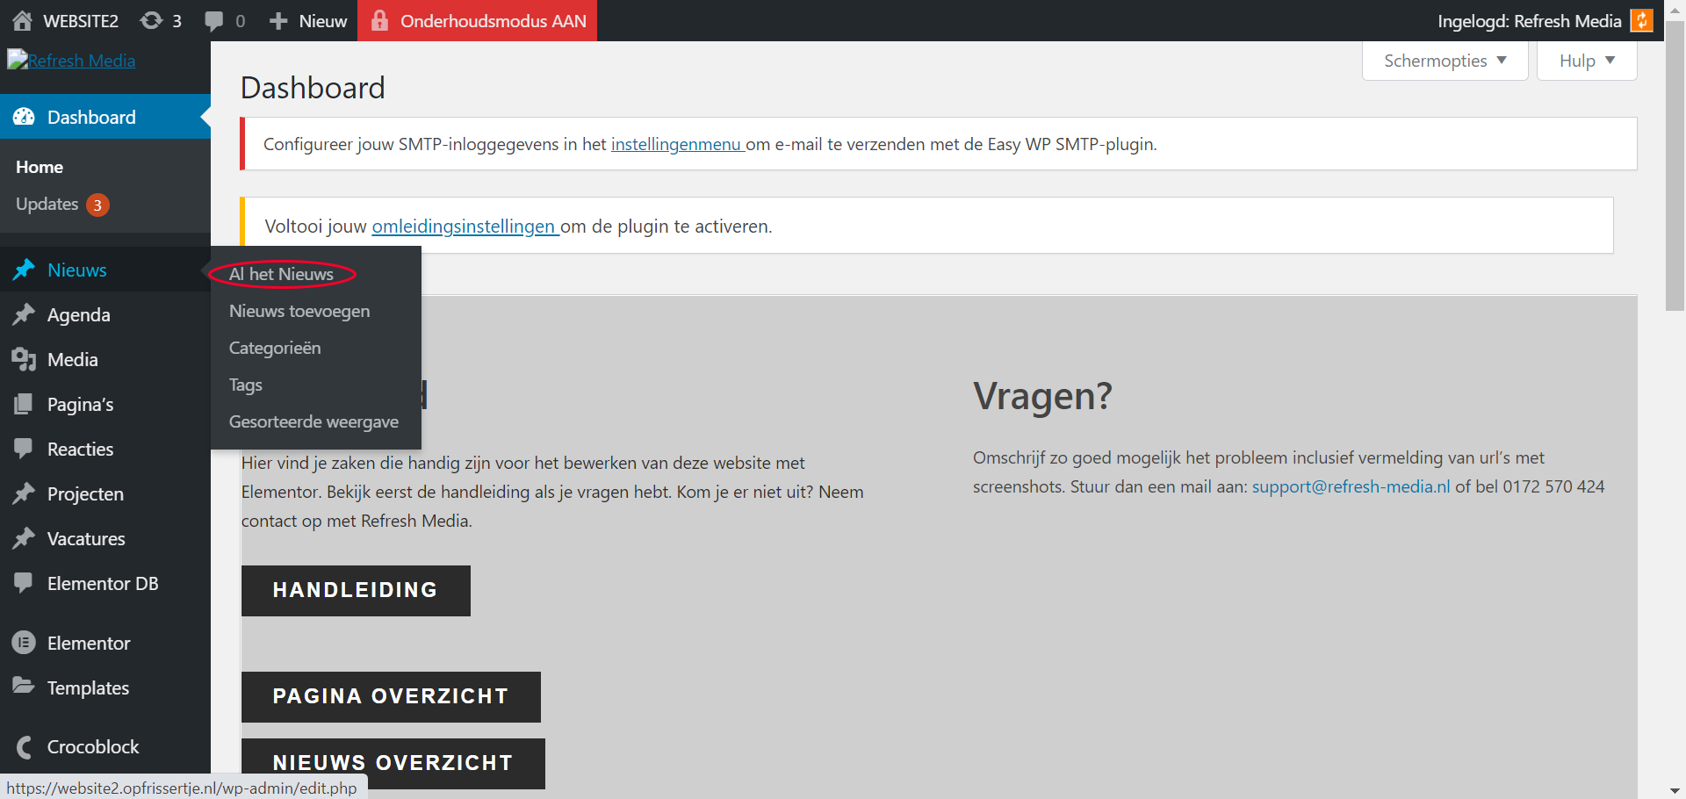Click the comments bubble icon in admin bar

(x=213, y=20)
